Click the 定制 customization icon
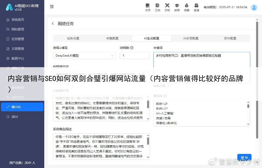The width and height of the screenshot is (262, 168). tap(167, 7)
